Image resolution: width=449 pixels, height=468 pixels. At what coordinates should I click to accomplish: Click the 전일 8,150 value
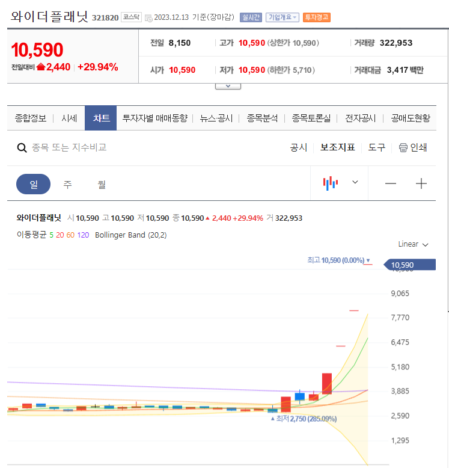pos(180,43)
